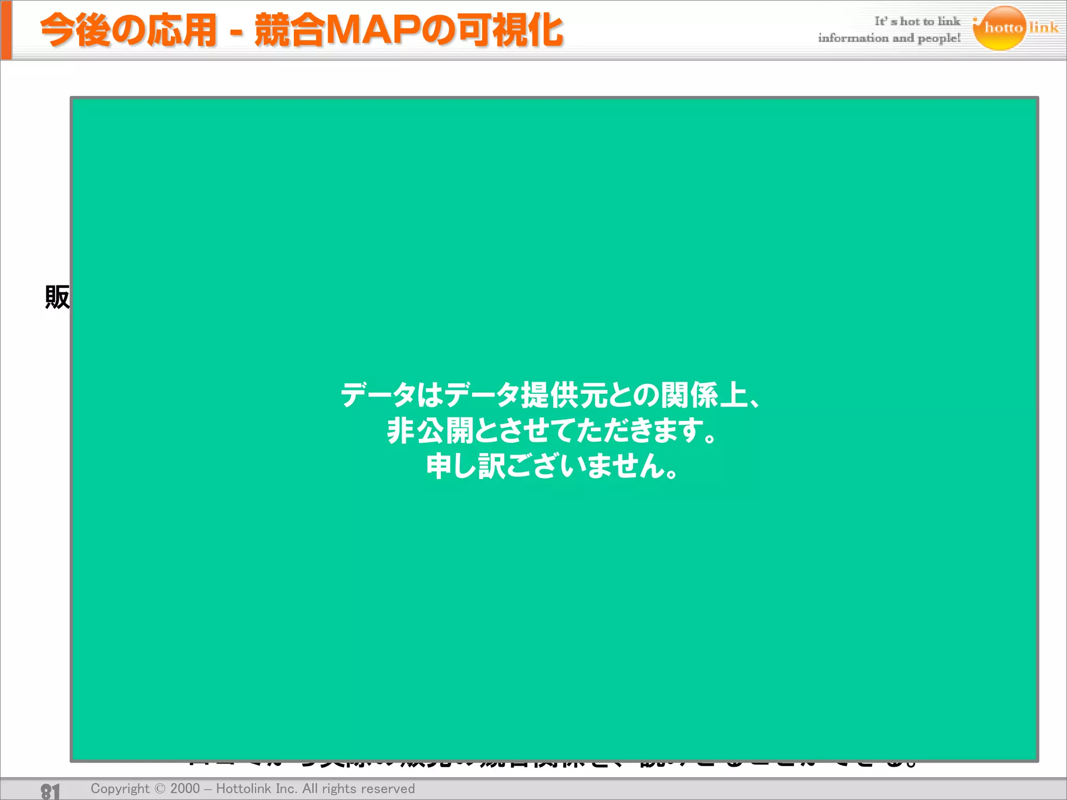Screen dimensions: 1067x800
Task: Click the text "information and people!"
Action: point(889,38)
